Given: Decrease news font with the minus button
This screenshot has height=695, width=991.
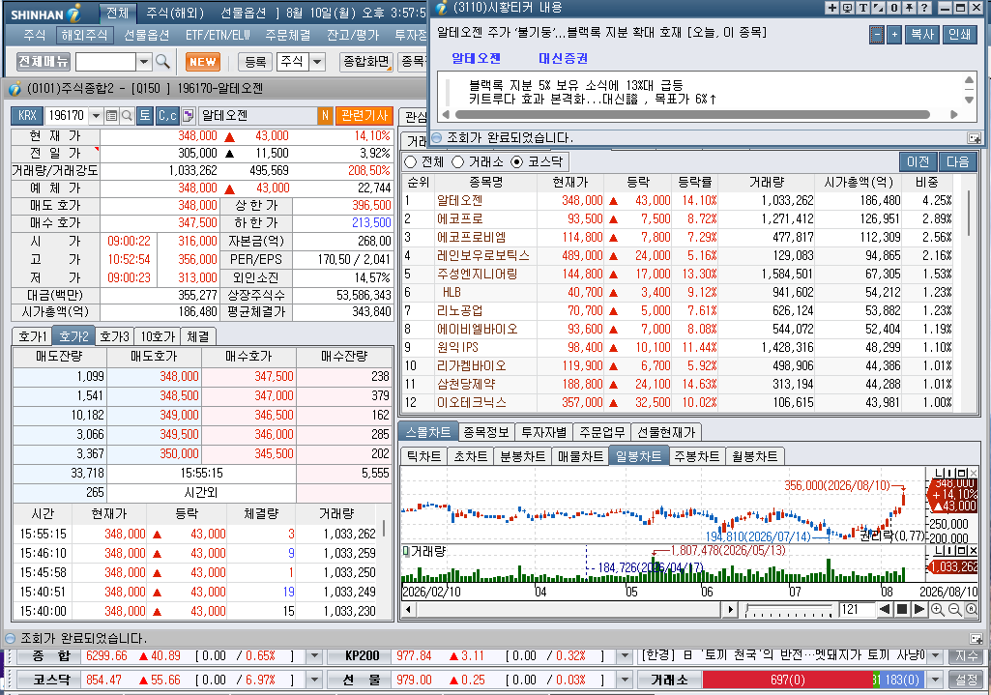Looking at the screenshot, I should coord(877,35).
